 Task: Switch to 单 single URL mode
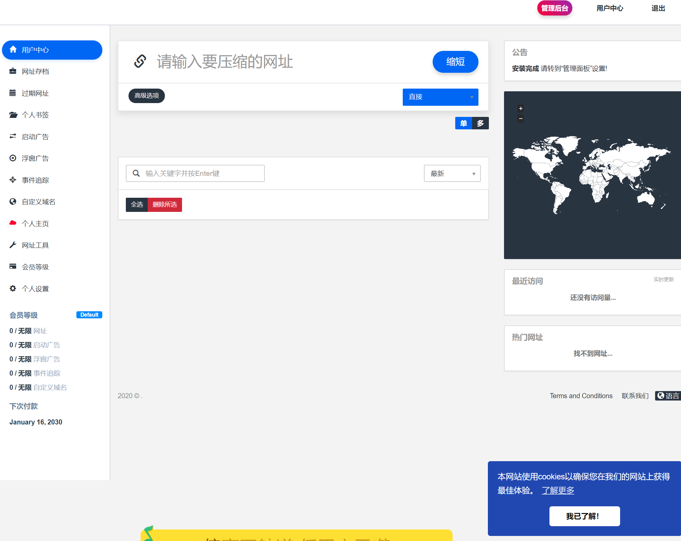click(x=463, y=123)
